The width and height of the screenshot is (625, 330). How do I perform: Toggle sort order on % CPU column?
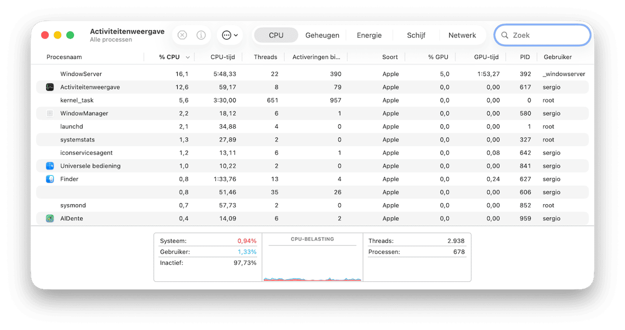point(170,57)
